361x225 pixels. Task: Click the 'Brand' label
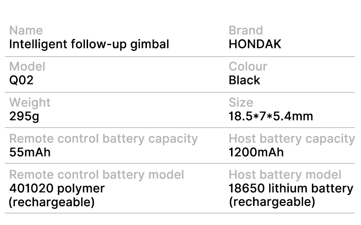[246, 30]
